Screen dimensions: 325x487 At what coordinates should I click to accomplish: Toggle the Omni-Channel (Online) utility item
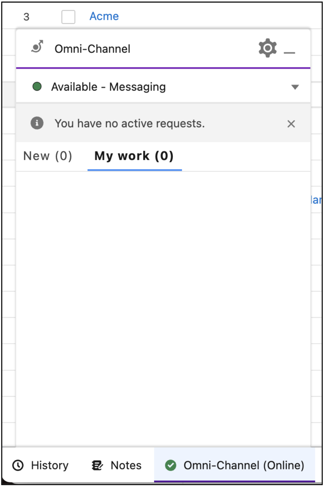235,466
